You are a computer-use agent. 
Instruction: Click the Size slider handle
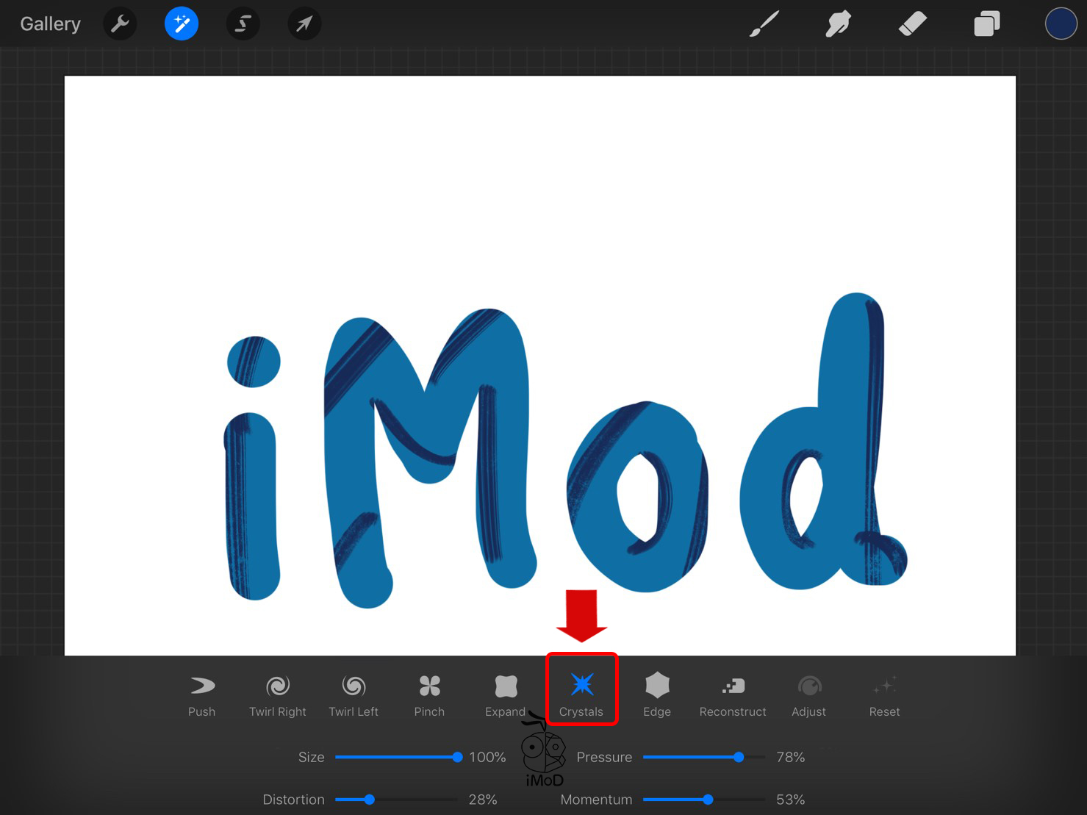(x=457, y=757)
